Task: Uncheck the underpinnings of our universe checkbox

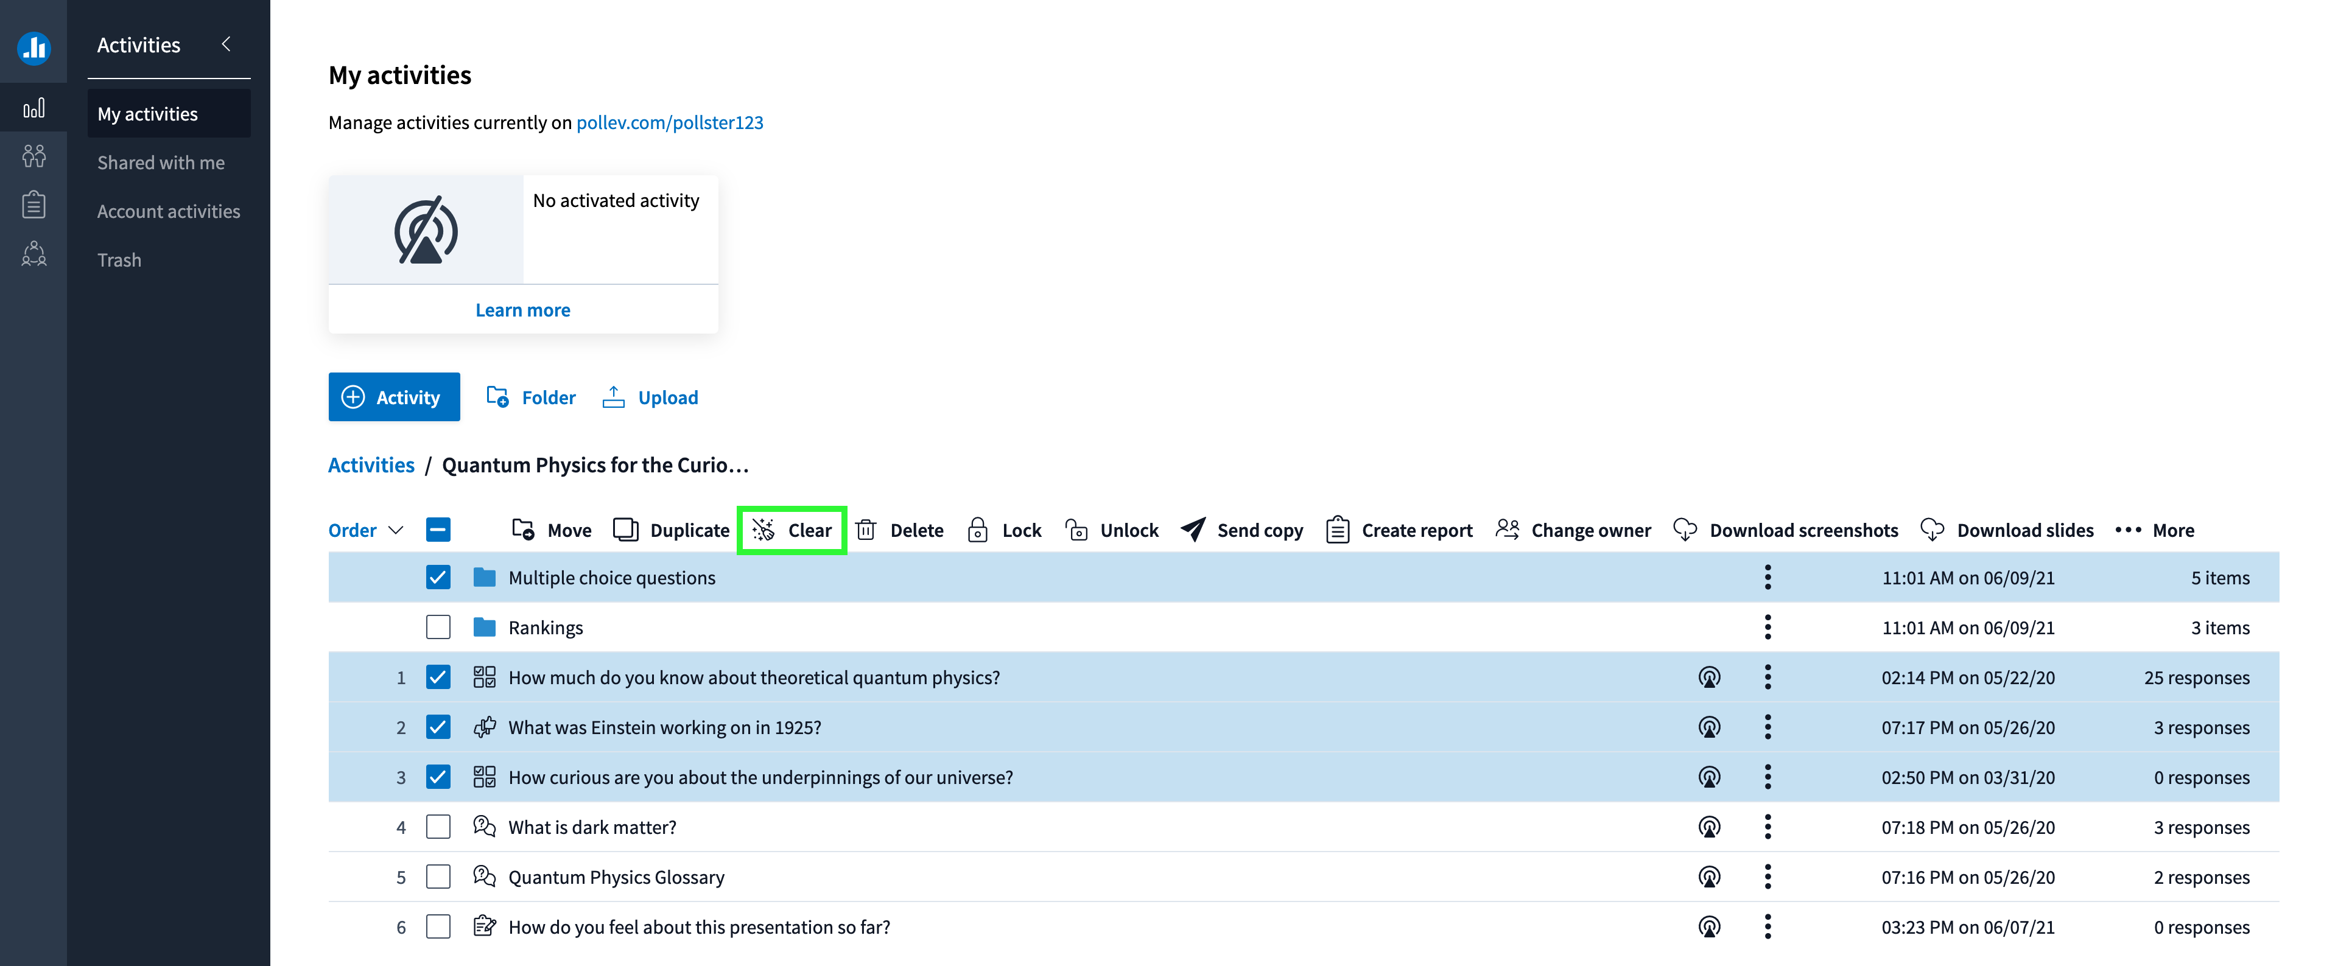Action: click(x=438, y=777)
